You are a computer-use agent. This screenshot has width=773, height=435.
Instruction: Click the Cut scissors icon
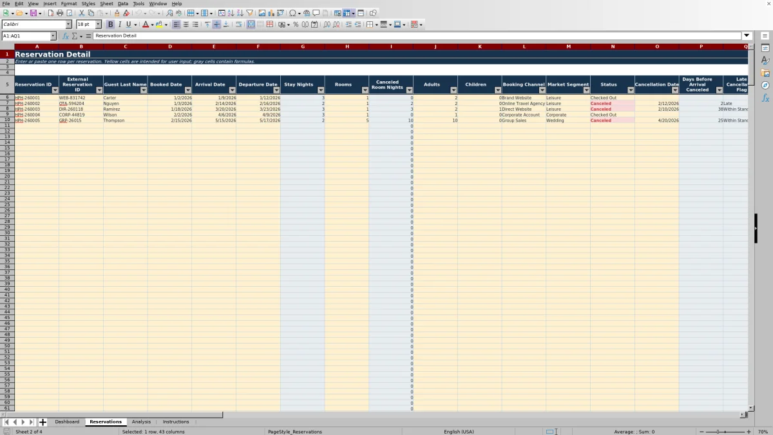point(82,13)
